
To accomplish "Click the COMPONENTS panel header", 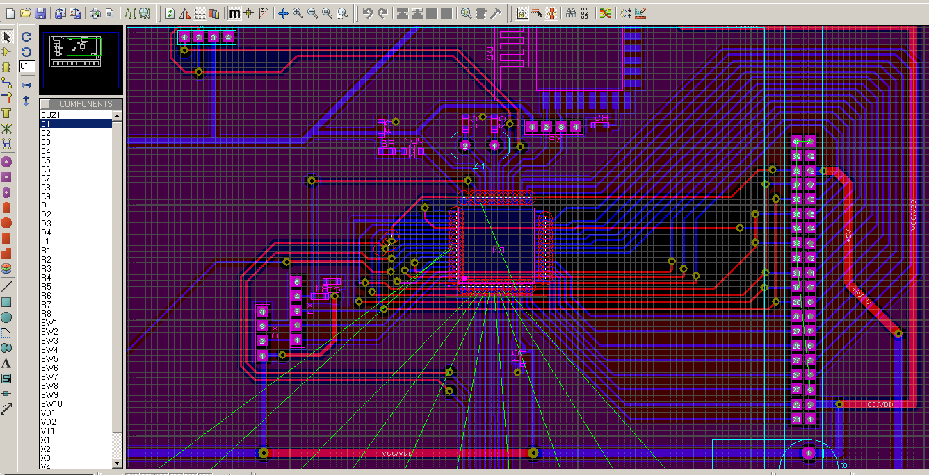I will tap(86, 104).
